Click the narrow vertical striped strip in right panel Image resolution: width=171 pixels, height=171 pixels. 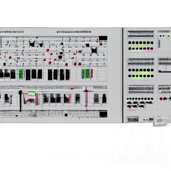[x=159, y=44]
